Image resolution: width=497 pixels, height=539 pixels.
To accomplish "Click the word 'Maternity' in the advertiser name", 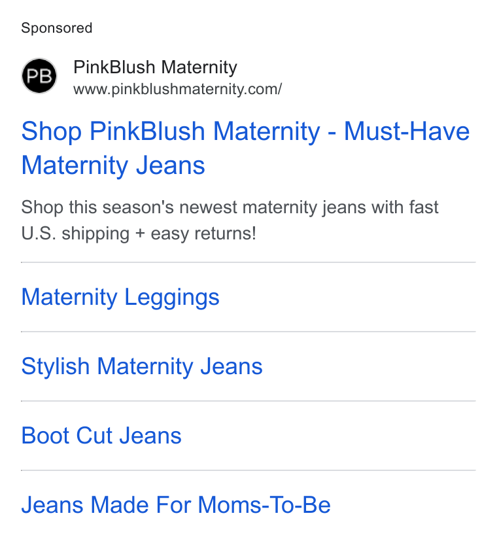I will 199,67.
